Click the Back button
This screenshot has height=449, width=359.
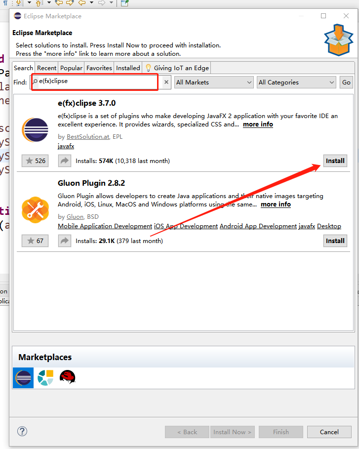tap(187, 432)
